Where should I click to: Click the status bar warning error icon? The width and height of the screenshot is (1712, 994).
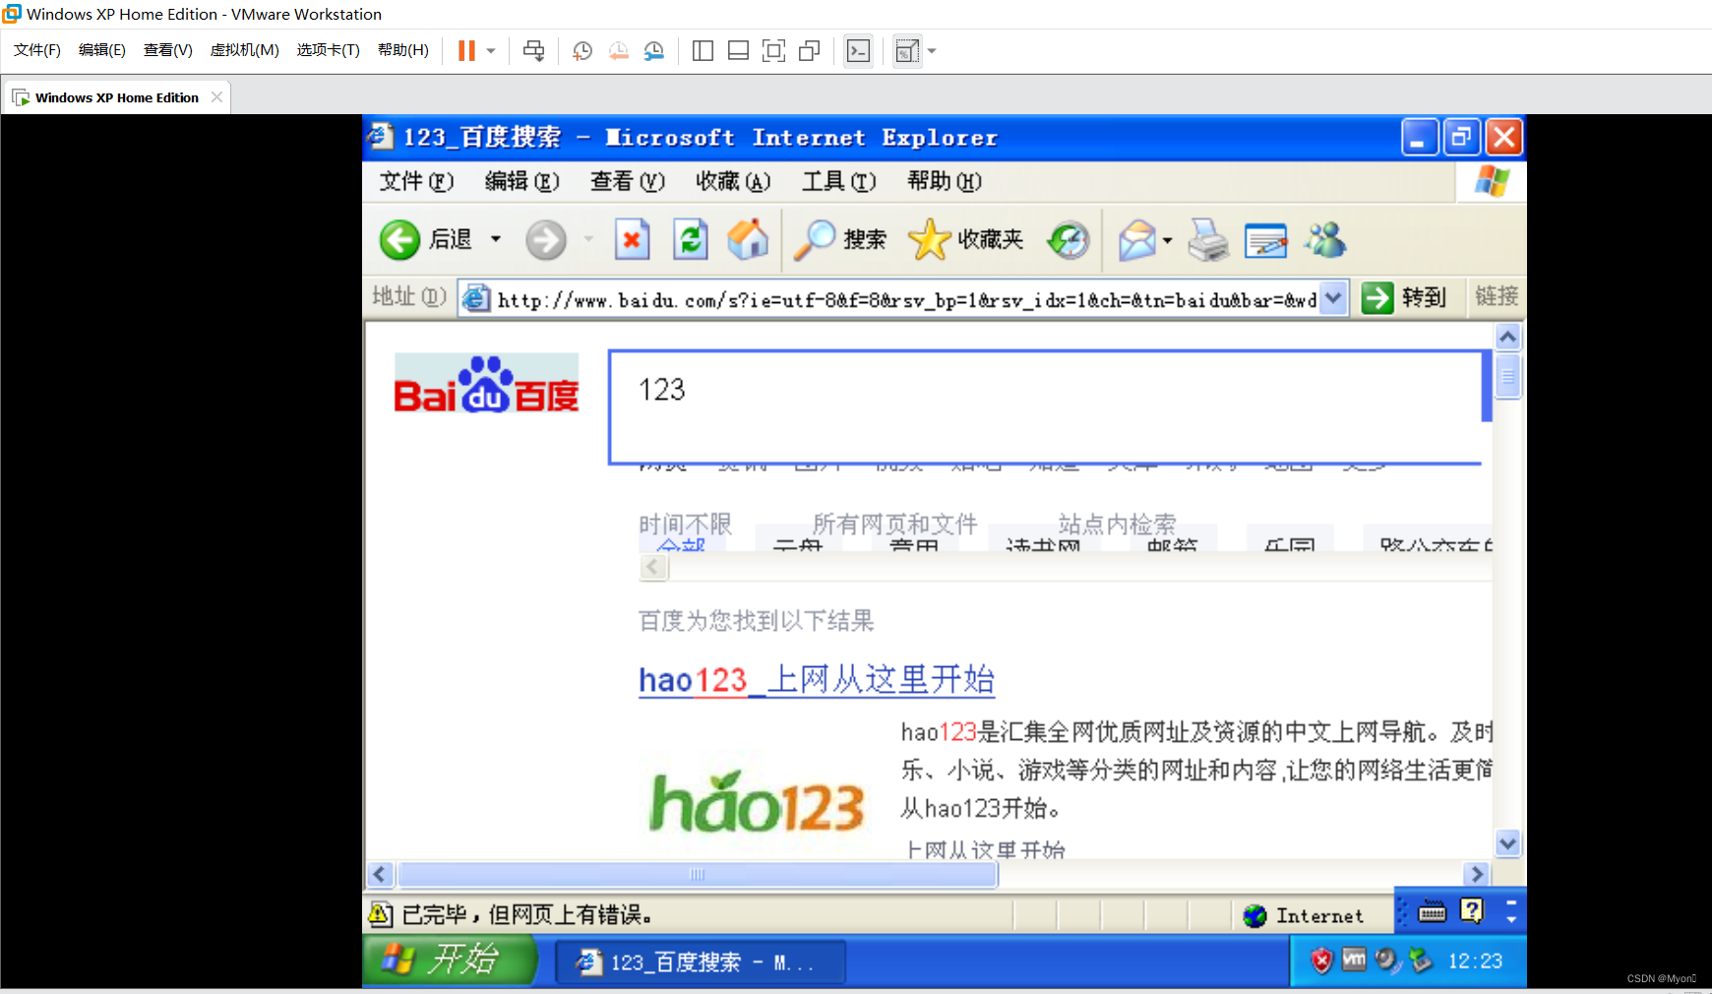[x=380, y=914]
